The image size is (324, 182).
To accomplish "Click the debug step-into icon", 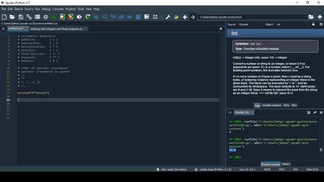I will (113, 17).
